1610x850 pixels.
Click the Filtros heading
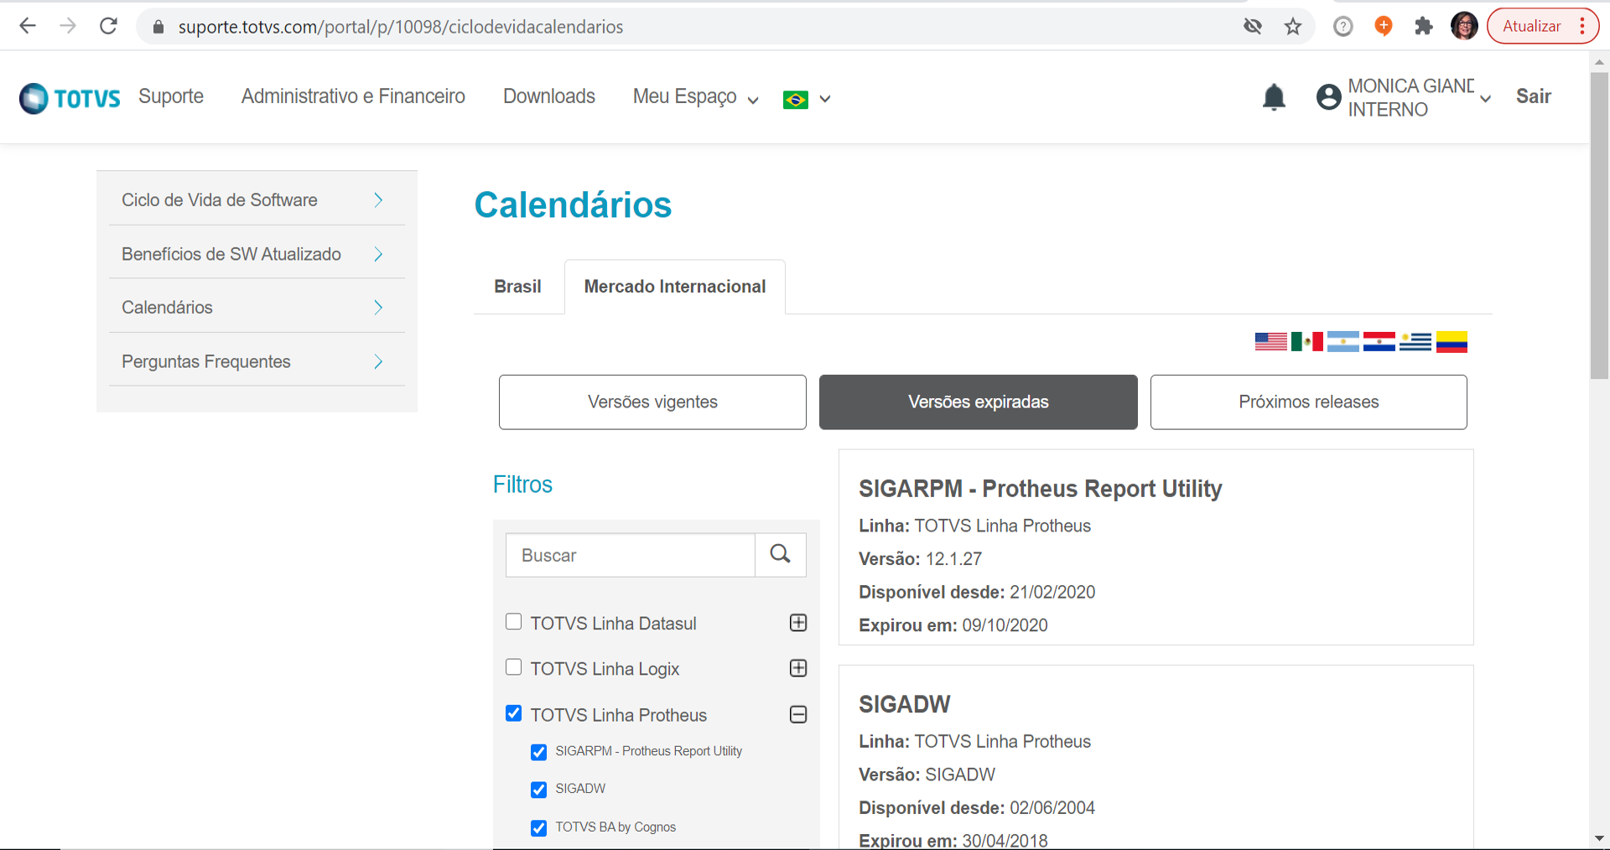point(522,485)
